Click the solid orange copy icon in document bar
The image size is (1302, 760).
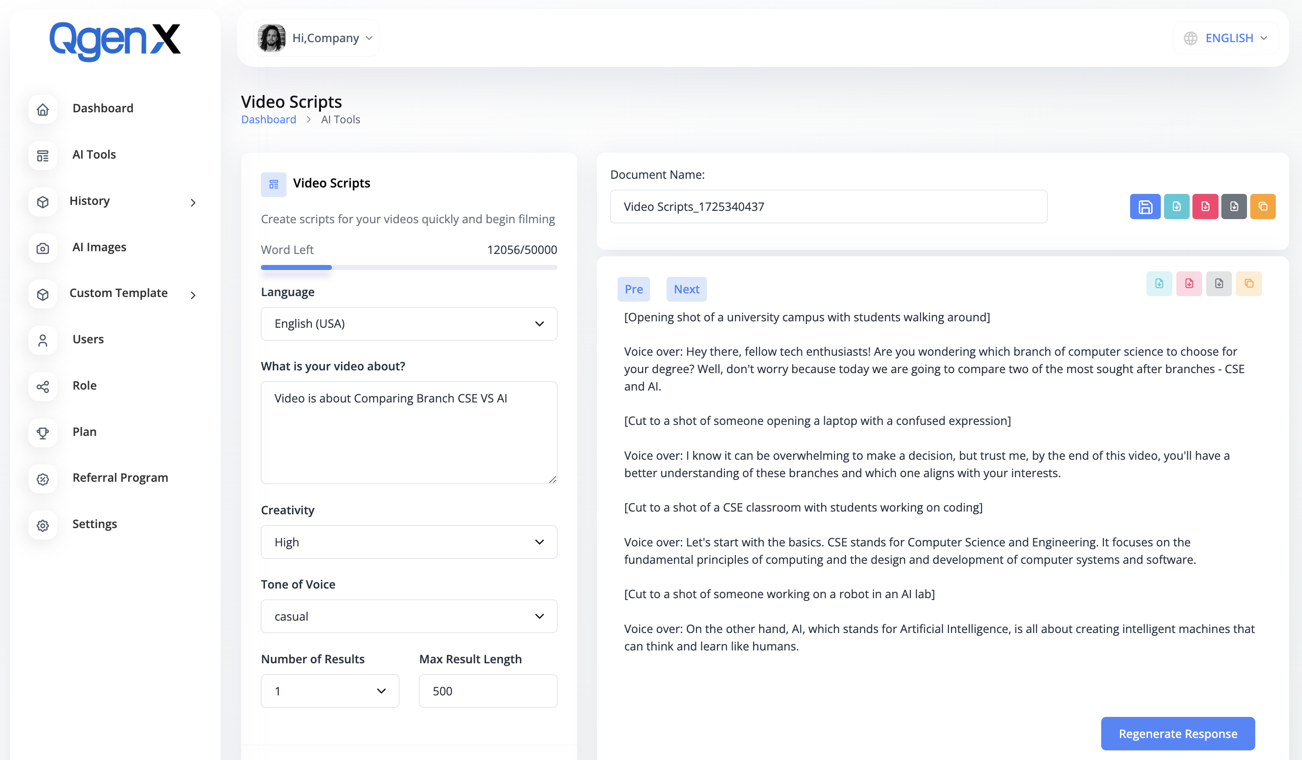(1263, 207)
